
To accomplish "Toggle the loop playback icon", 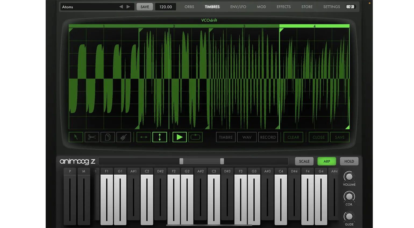I will pyautogui.click(x=195, y=137).
